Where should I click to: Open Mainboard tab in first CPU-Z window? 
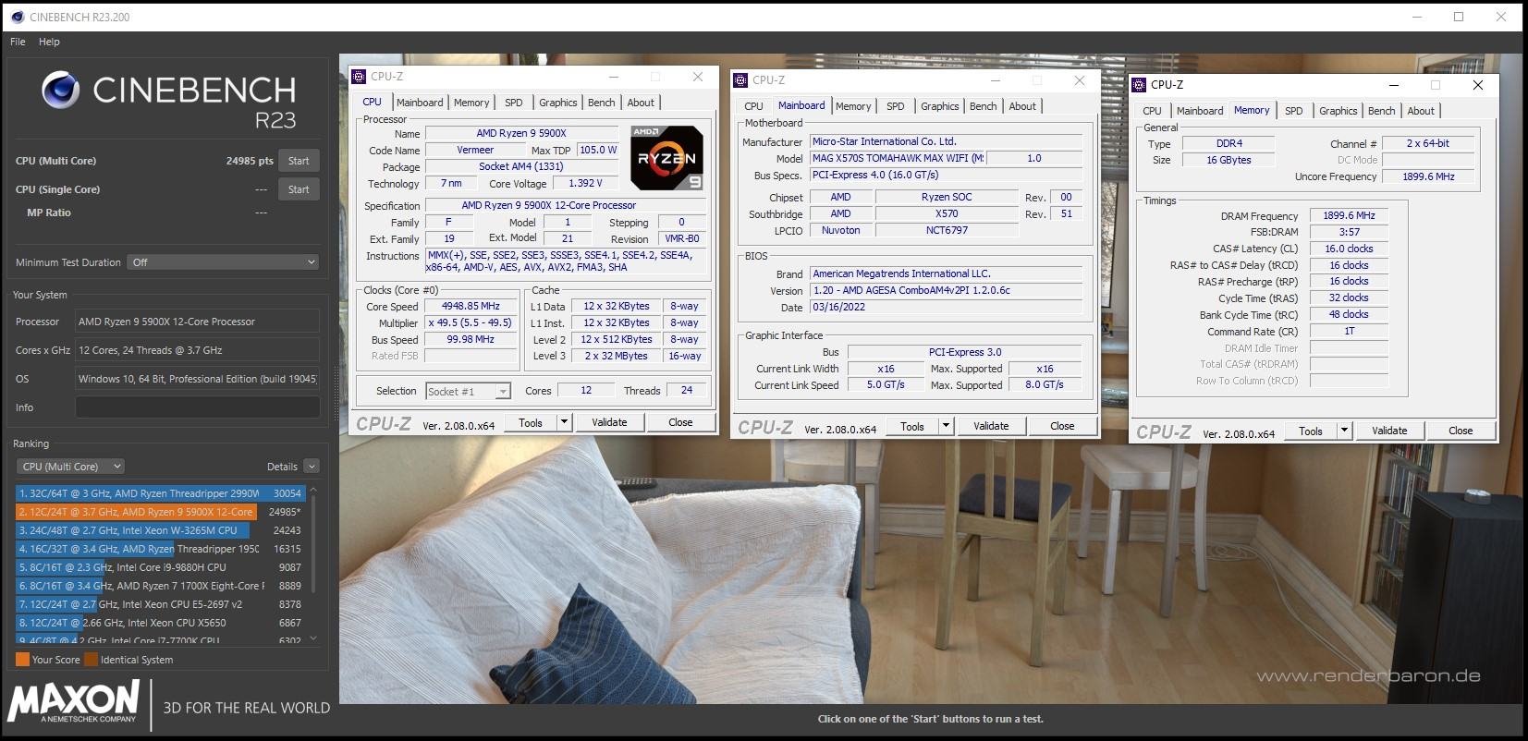click(x=420, y=103)
